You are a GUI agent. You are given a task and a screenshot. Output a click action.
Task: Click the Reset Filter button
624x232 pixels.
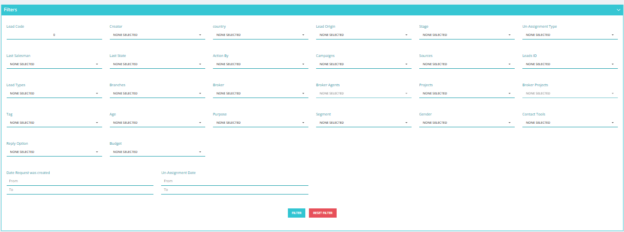(x=323, y=213)
